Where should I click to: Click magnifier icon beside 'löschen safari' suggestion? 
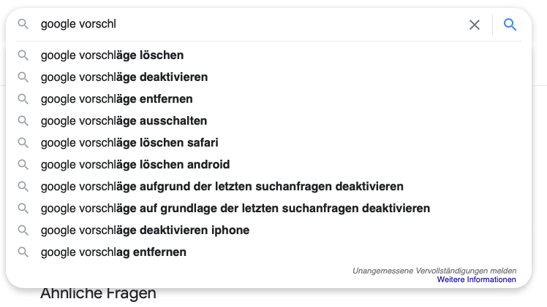coord(23,143)
